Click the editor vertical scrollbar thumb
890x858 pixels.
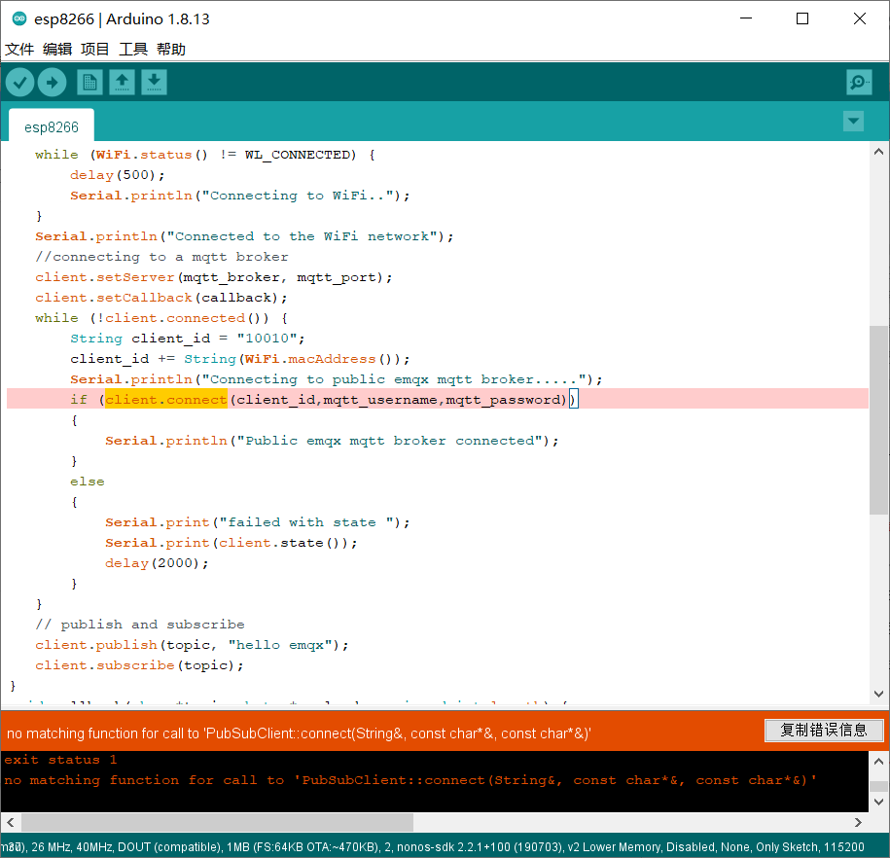[x=878, y=420]
